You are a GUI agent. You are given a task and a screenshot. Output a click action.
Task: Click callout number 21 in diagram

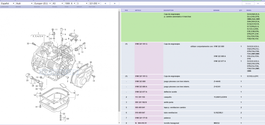tap(64, 118)
